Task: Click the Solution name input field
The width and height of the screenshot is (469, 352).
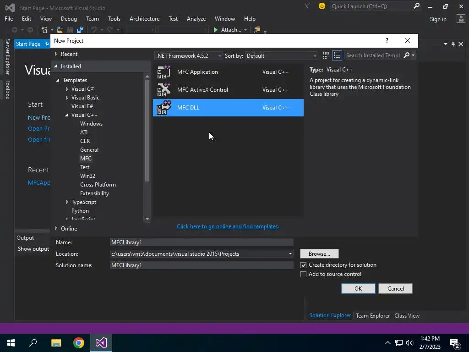Action: [202, 265]
